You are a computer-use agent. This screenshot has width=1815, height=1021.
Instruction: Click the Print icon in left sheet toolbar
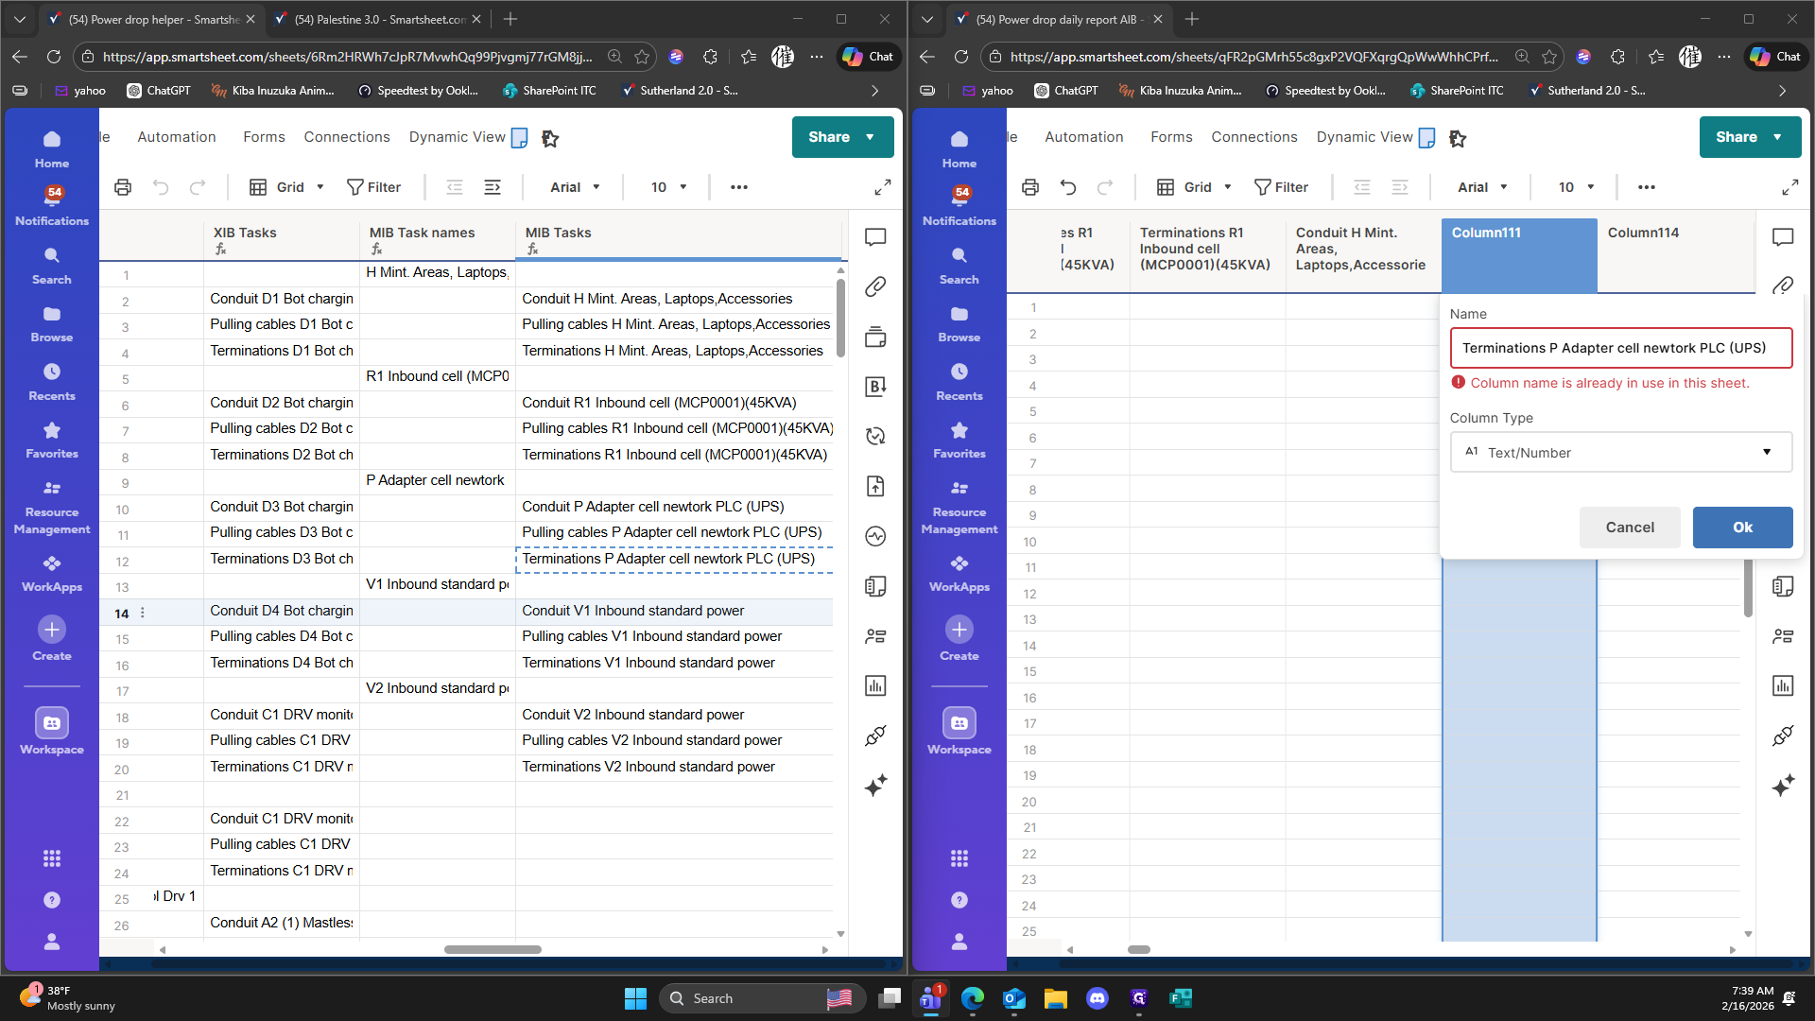point(123,187)
